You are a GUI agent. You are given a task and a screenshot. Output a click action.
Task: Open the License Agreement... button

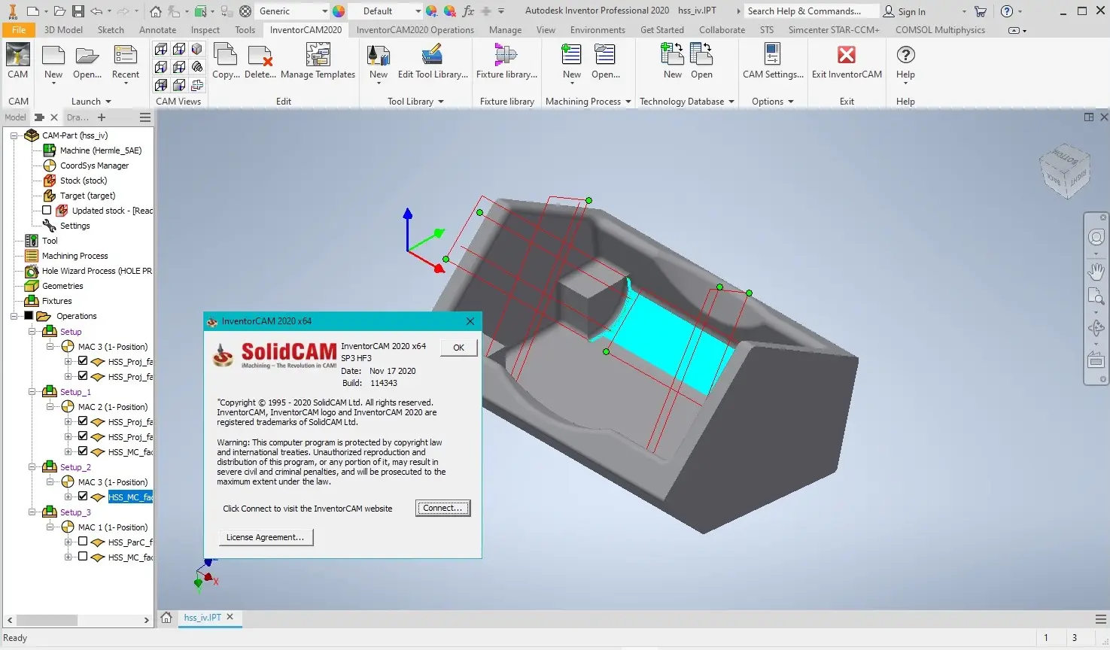266,537
